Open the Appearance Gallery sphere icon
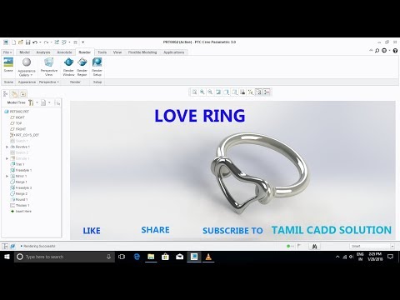Image resolution: width=400 pixels, height=300 pixels. coord(27,62)
